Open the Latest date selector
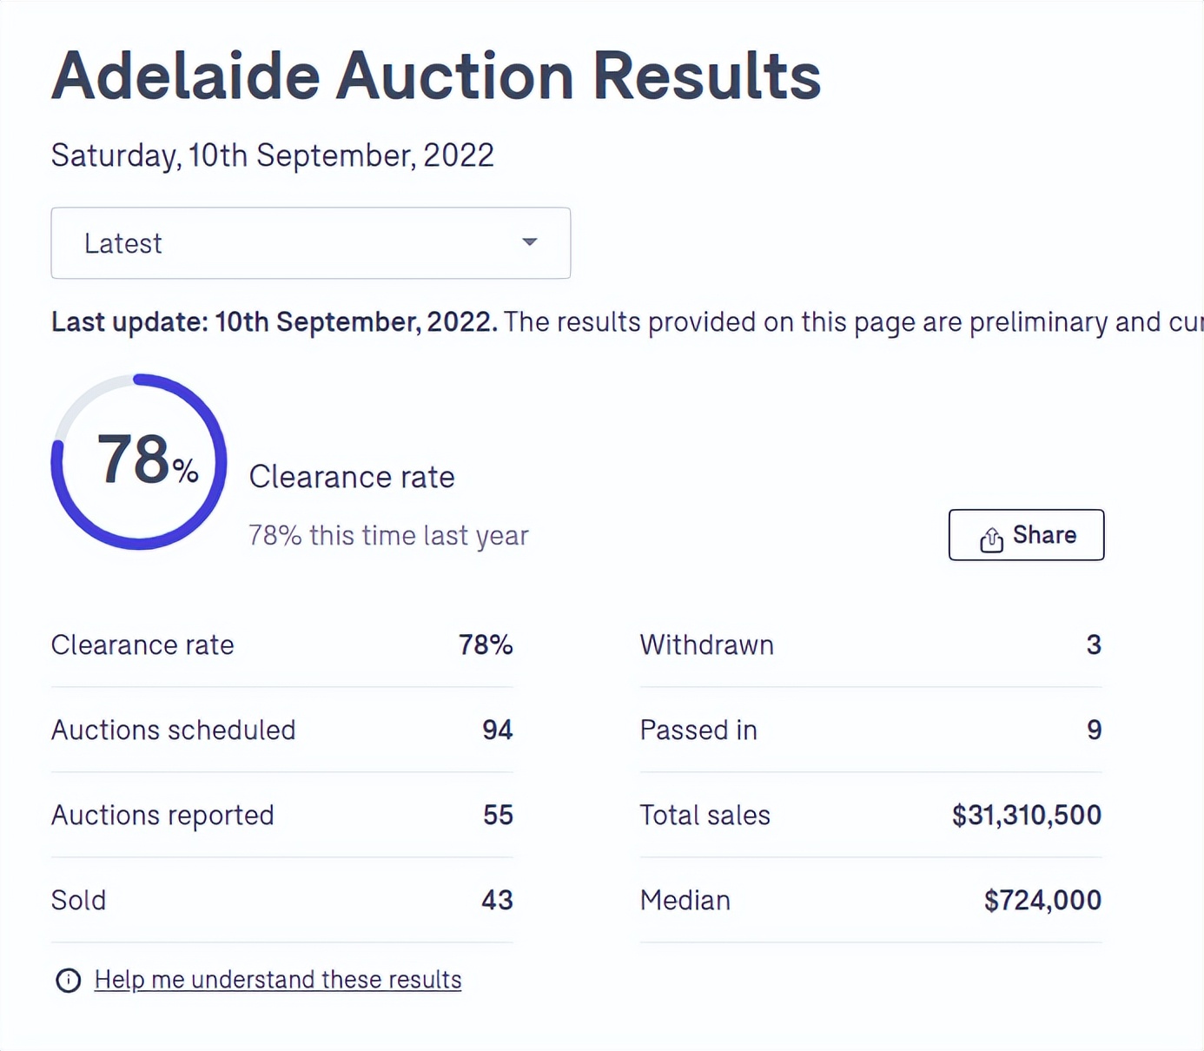Viewport: 1204px width, 1051px height. (x=310, y=243)
